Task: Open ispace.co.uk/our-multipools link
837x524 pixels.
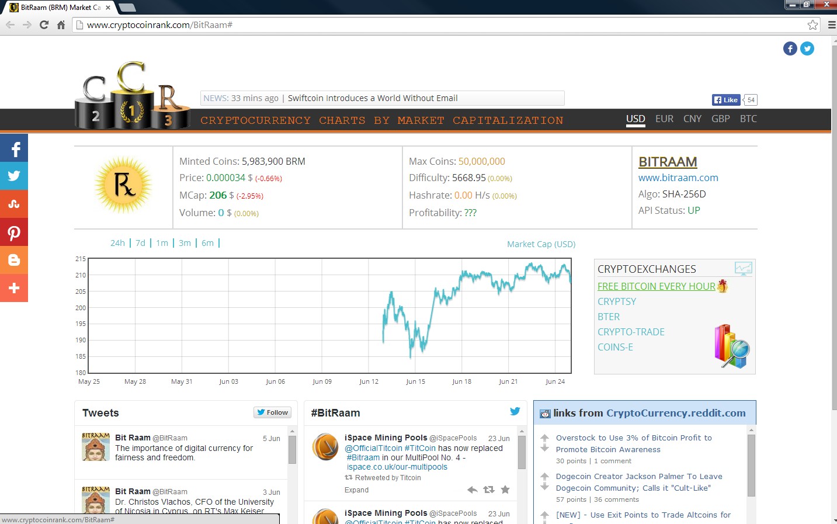Action: (397, 467)
